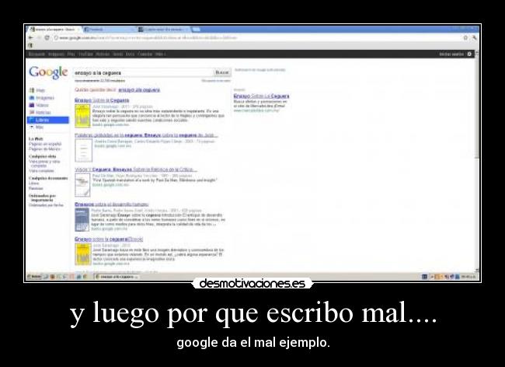Open the right-side ad Ensayo Sobre La Ceguera
505x367 pixels.
[261, 96]
